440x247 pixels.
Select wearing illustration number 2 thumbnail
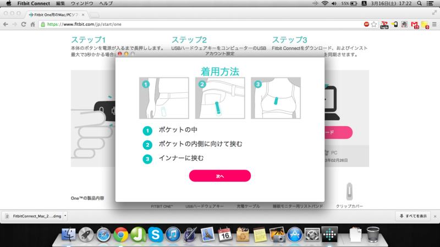tap(220, 98)
